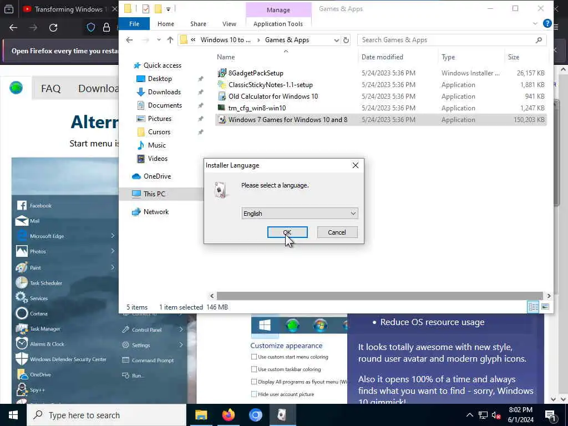The height and width of the screenshot is (426, 568).
Task: Open Documents in navigation pane
Action: point(165,105)
